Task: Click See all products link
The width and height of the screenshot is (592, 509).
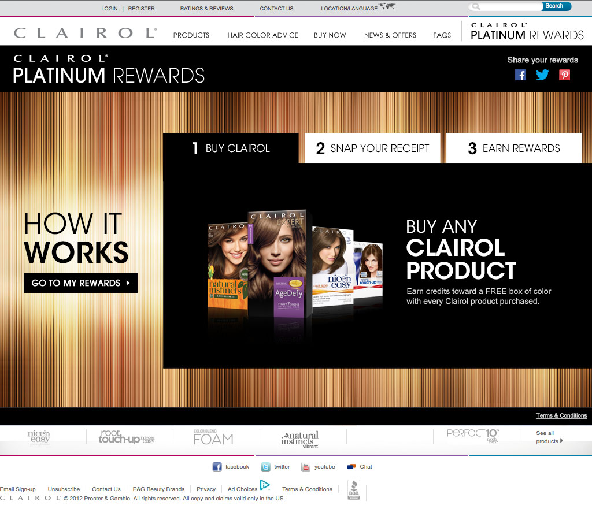Action: pos(549,437)
